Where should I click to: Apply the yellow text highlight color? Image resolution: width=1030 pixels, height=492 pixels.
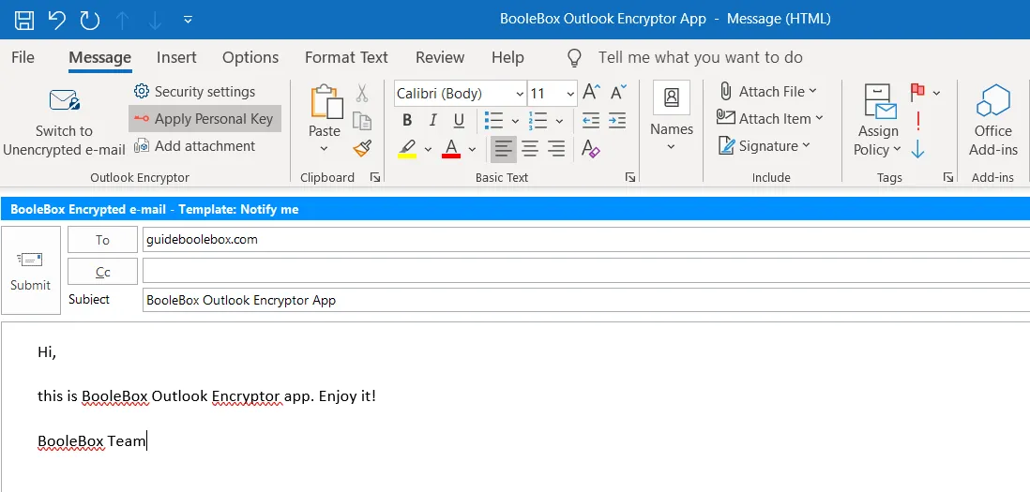pos(407,149)
